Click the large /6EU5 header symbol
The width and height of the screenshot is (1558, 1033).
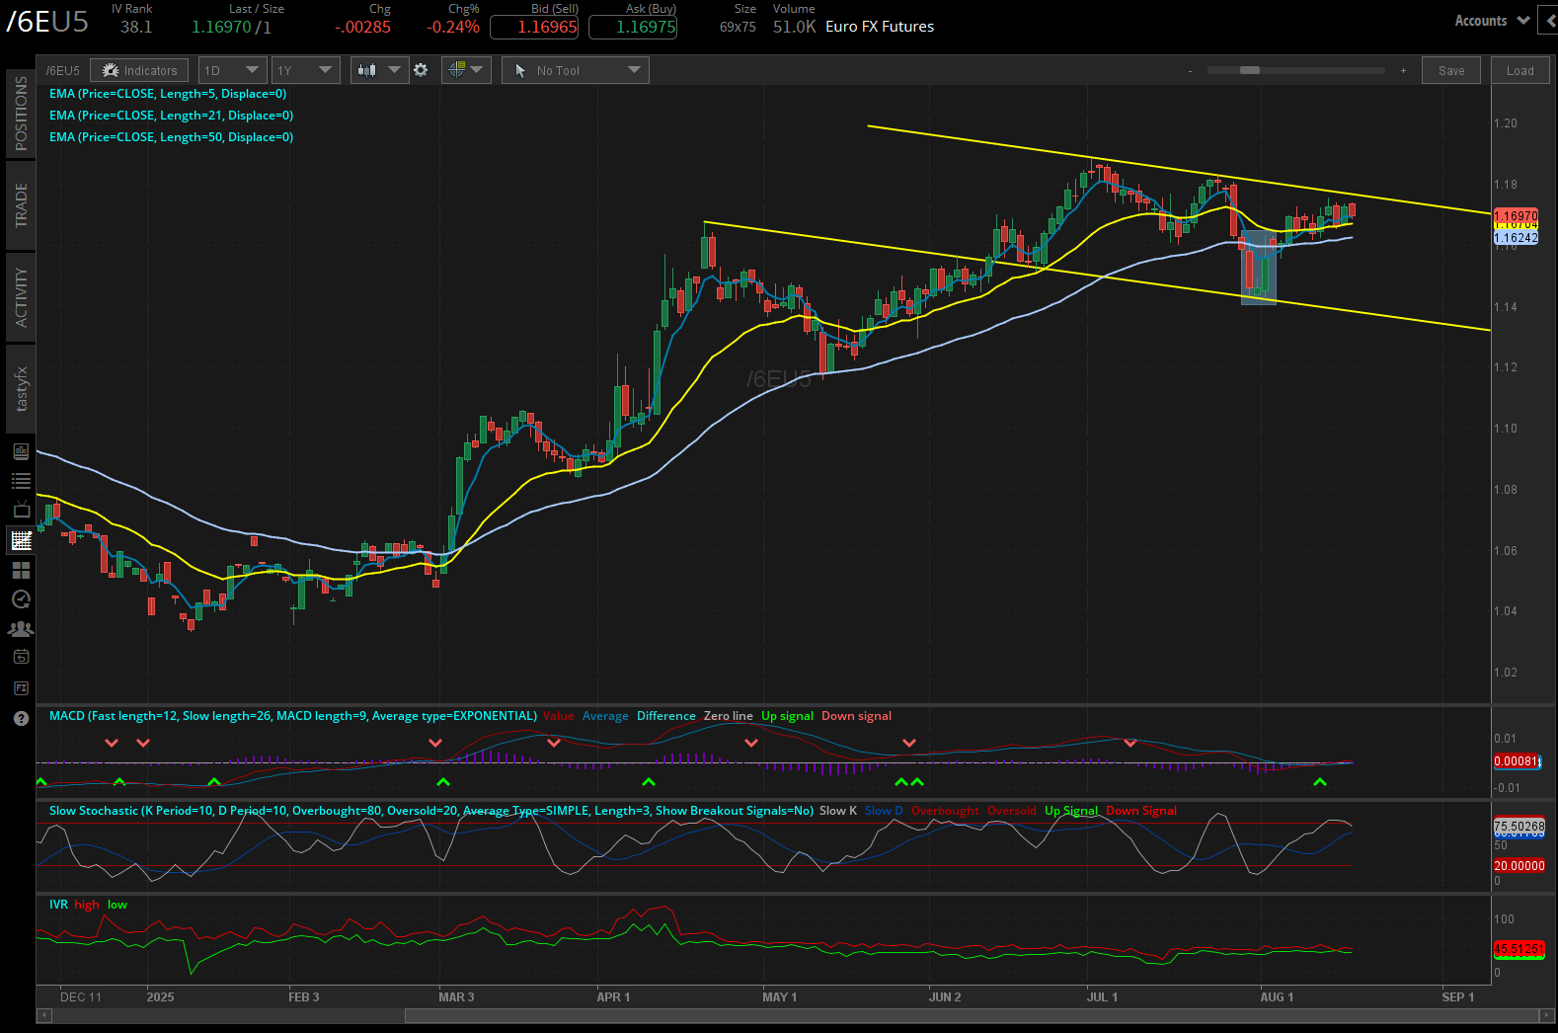(46, 22)
